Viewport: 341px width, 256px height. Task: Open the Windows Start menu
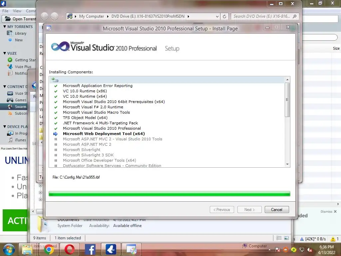coord(9,249)
